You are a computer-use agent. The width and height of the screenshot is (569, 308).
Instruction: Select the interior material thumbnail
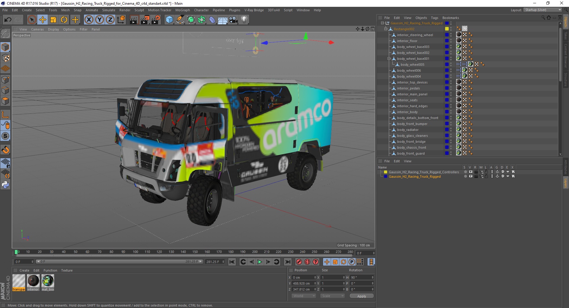click(33, 283)
